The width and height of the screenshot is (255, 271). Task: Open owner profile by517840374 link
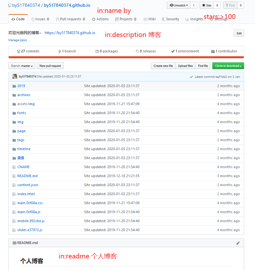click(26, 5)
